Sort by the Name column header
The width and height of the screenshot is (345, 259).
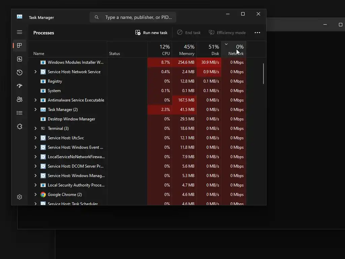(68, 49)
